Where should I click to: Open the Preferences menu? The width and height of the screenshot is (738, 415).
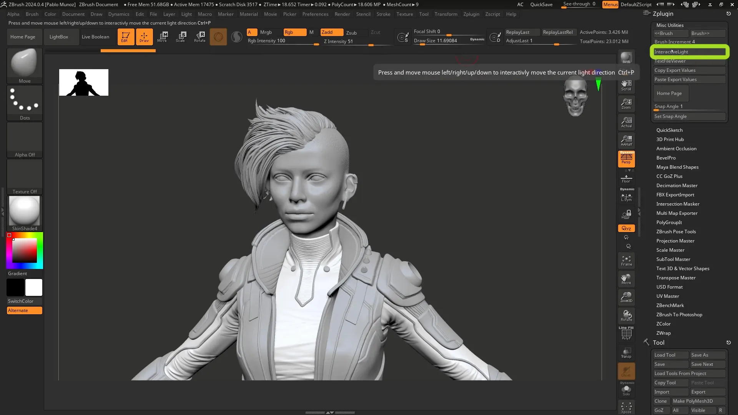point(315,14)
